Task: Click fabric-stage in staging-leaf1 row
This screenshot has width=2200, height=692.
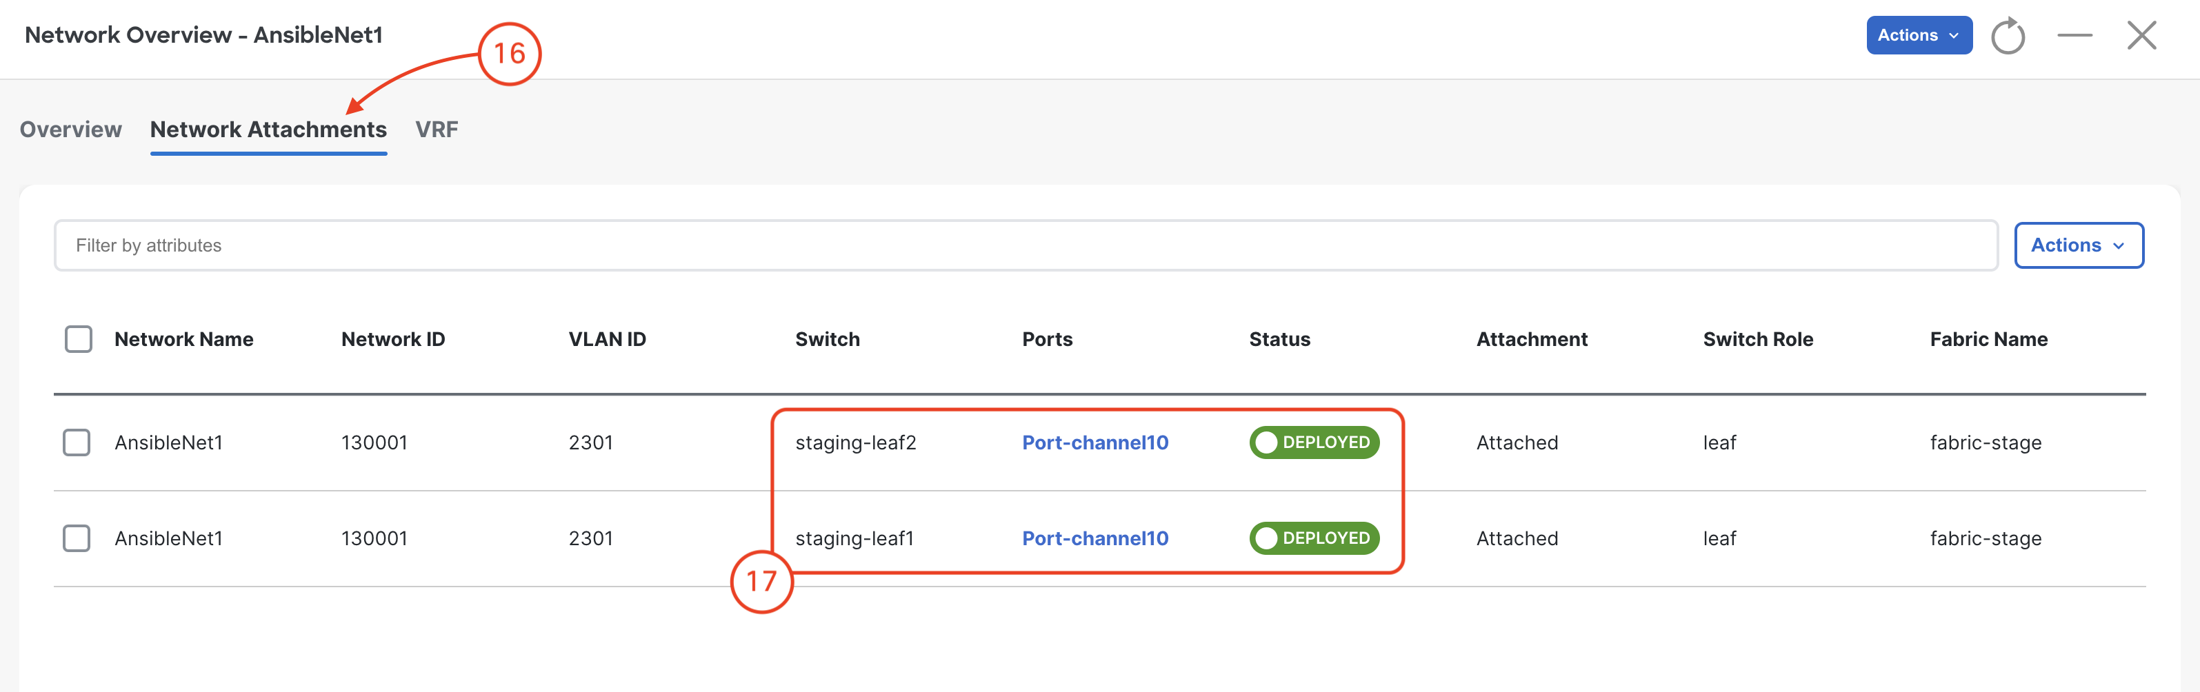Action: pyautogui.click(x=1986, y=538)
